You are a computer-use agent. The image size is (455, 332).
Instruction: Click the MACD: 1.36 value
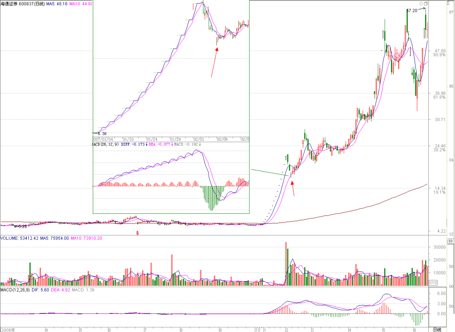click(83, 290)
